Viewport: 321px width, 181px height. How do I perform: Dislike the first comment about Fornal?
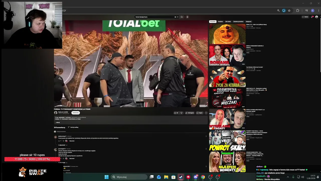[x=63, y=141]
